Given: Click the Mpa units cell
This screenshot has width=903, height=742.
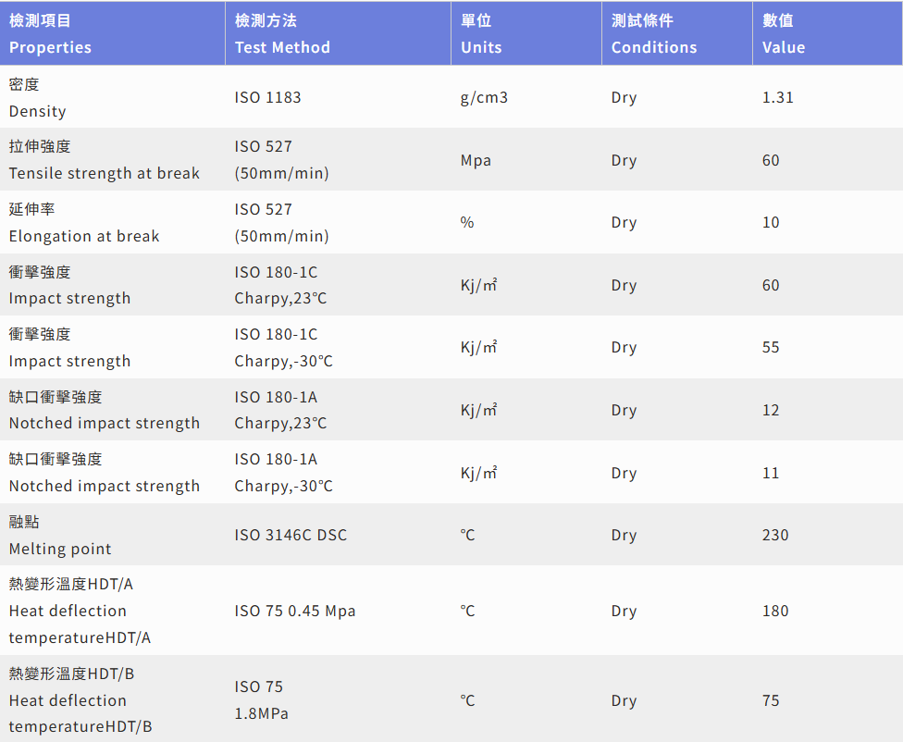Looking at the screenshot, I should tap(476, 160).
